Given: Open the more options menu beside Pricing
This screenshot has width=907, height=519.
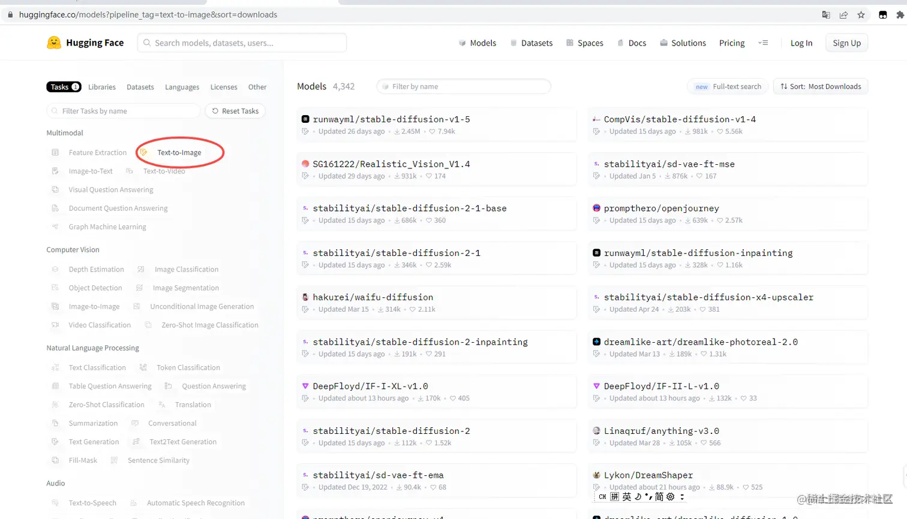Looking at the screenshot, I should point(763,43).
